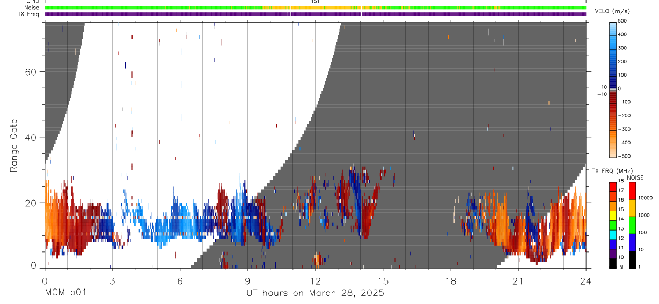Screen dimensions: 659x304
Task: Click the 'TX Freq' row label at top left
Action: pyautogui.click(x=29, y=14)
